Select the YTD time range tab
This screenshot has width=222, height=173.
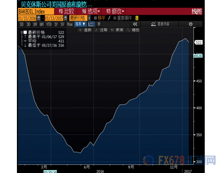(x=48, y=24)
